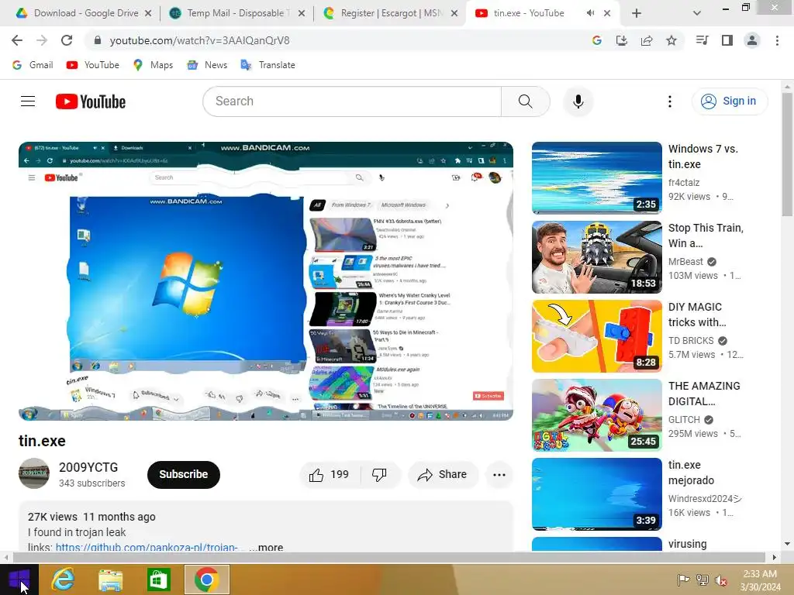
Task: Open News bookmark
Action: [208, 65]
